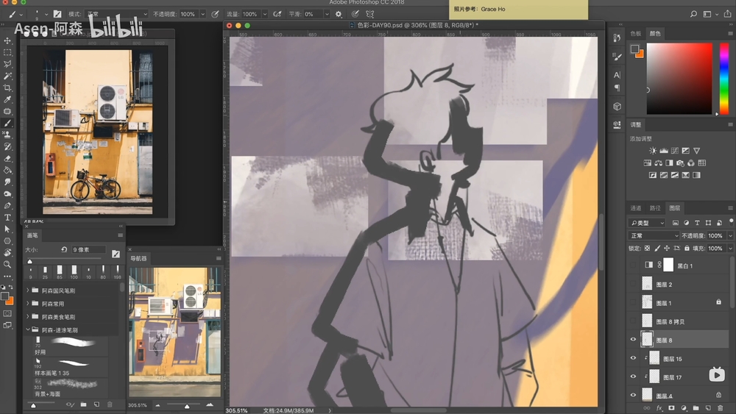Show the 图层 2 layer
The height and width of the screenshot is (414, 736).
pyautogui.click(x=633, y=284)
